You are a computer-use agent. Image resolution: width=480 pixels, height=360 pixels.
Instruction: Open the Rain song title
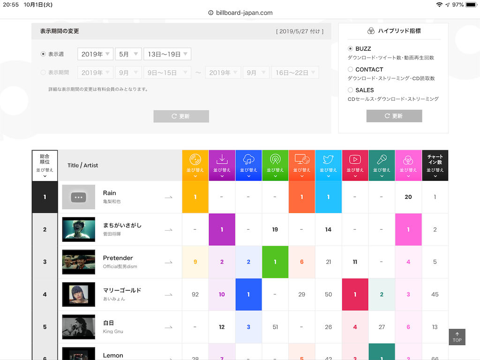click(110, 193)
